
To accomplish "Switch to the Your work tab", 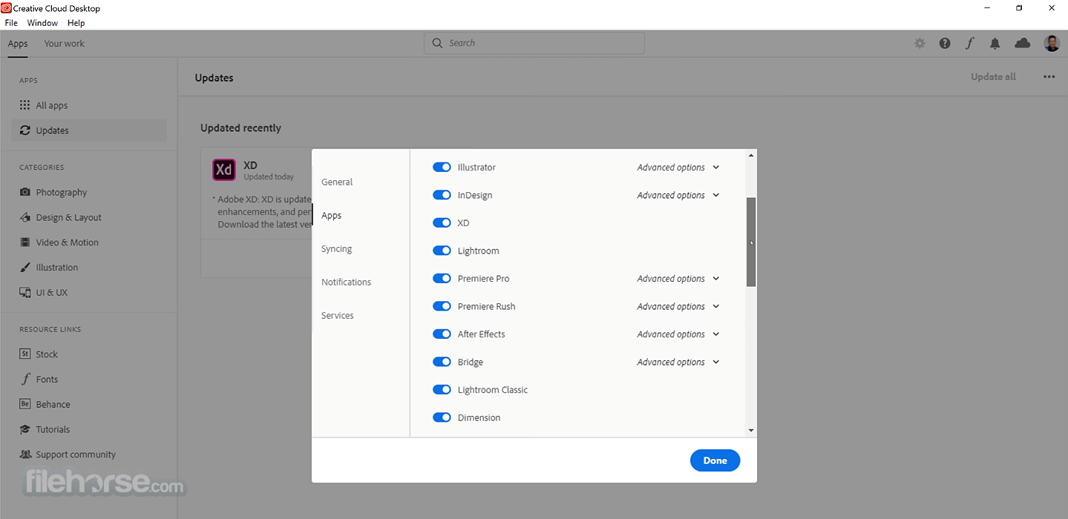I will pyautogui.click(x=65, y=44).
